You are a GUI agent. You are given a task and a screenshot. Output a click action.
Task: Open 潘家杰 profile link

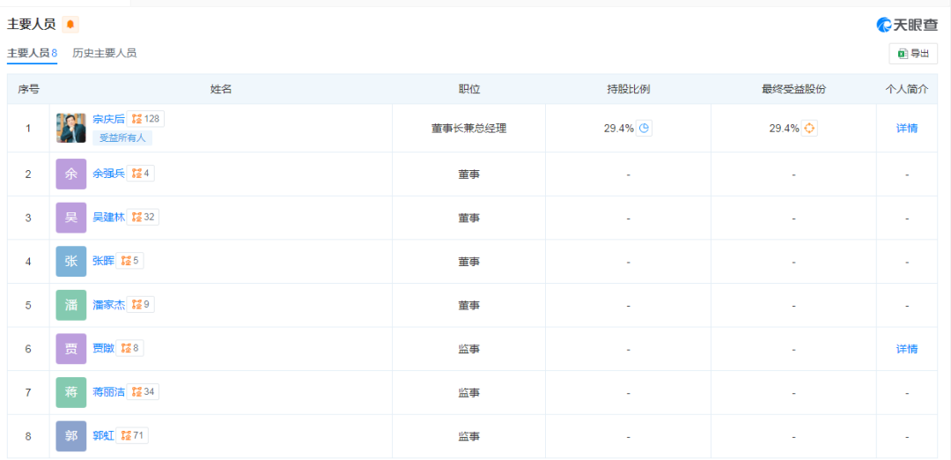click(108, 305)
